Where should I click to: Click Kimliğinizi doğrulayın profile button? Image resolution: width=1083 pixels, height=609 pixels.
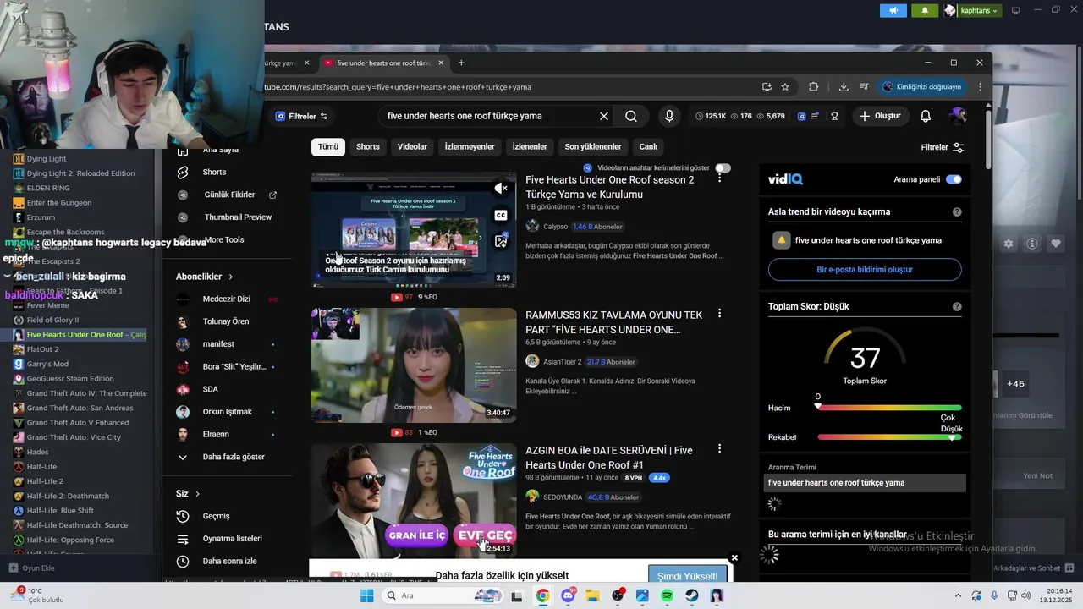pyautogui.click(x=923, y=86)
